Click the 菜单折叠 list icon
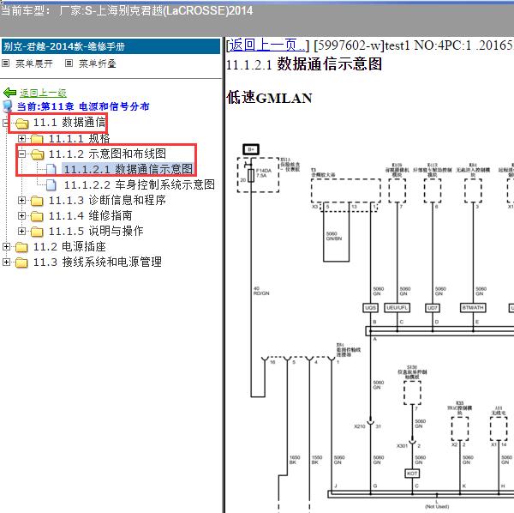 pyautogui.click(x=69, y=63)
